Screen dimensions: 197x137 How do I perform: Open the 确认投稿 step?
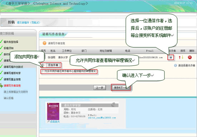(9, 98)
